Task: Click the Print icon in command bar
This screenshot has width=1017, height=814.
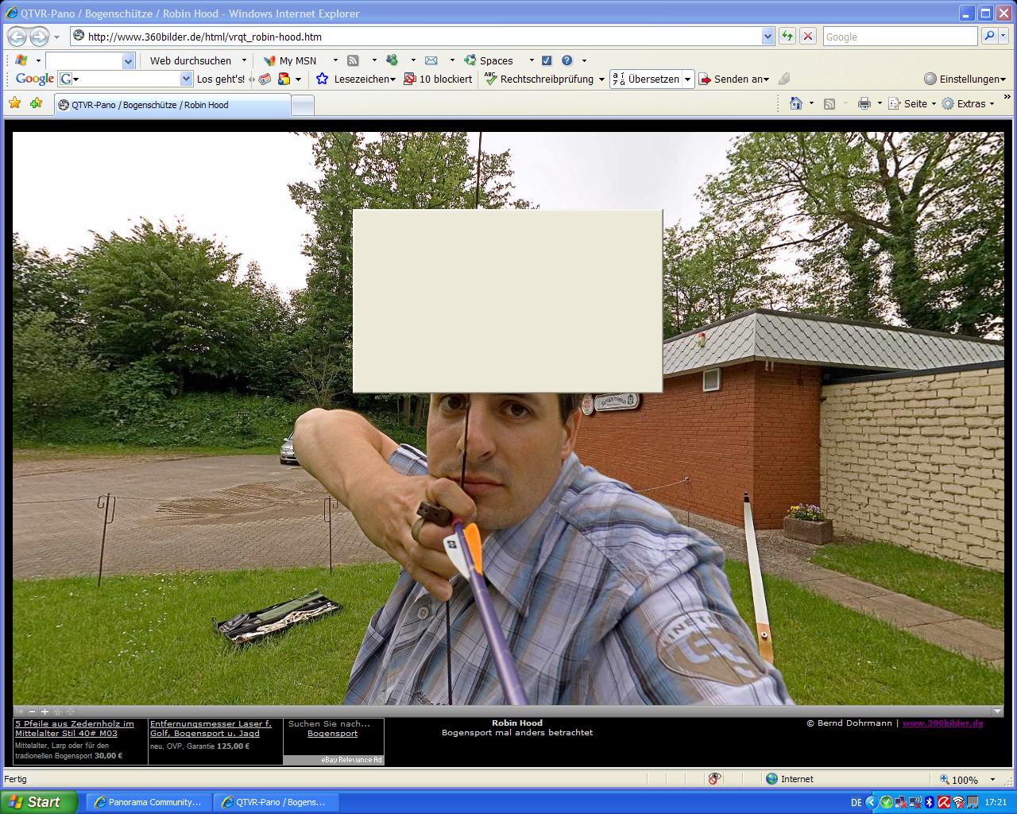Action: tap(864, 103)
